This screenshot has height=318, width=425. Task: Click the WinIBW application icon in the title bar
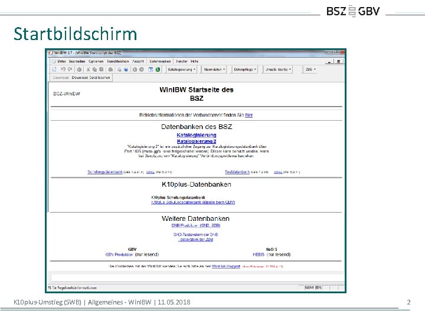click(50, 53)
